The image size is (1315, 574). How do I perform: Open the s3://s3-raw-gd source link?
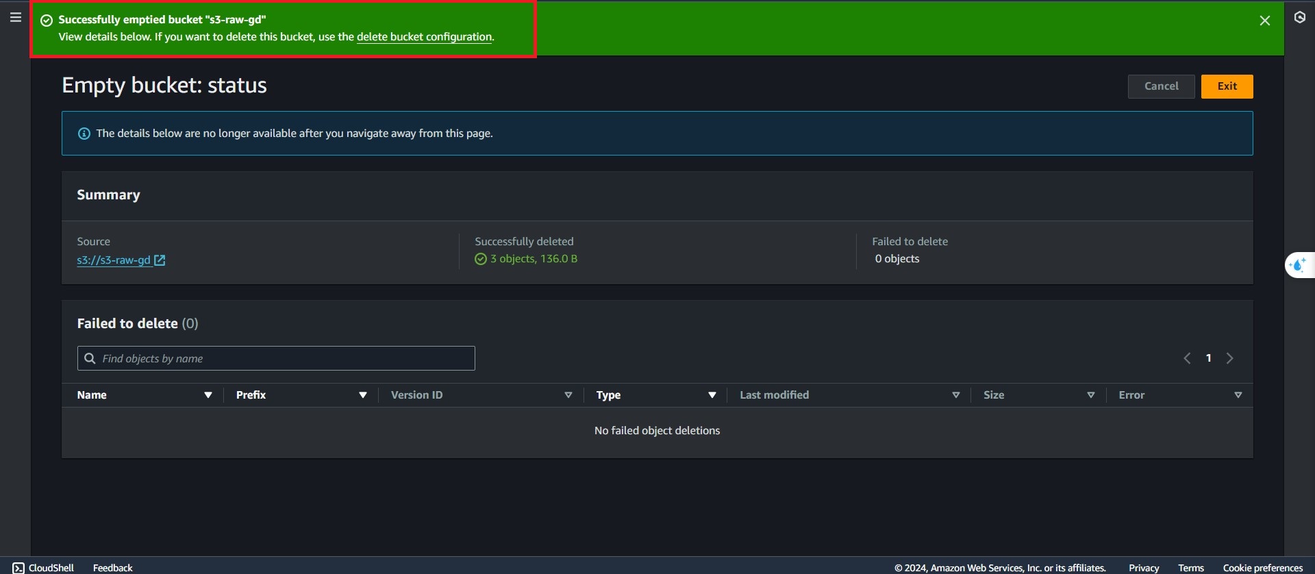[114, 260]
